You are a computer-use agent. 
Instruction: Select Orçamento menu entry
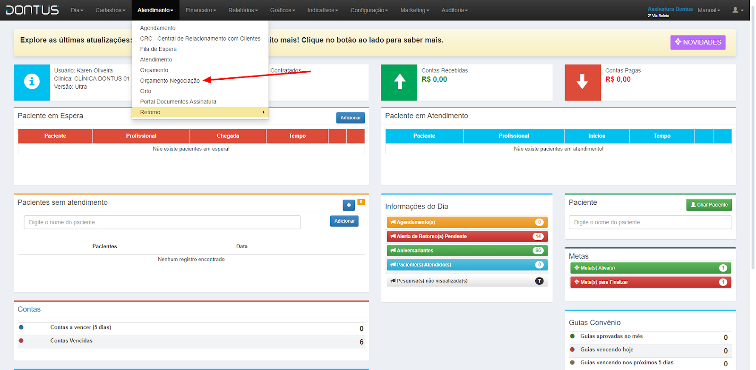[x=200, y=70]
